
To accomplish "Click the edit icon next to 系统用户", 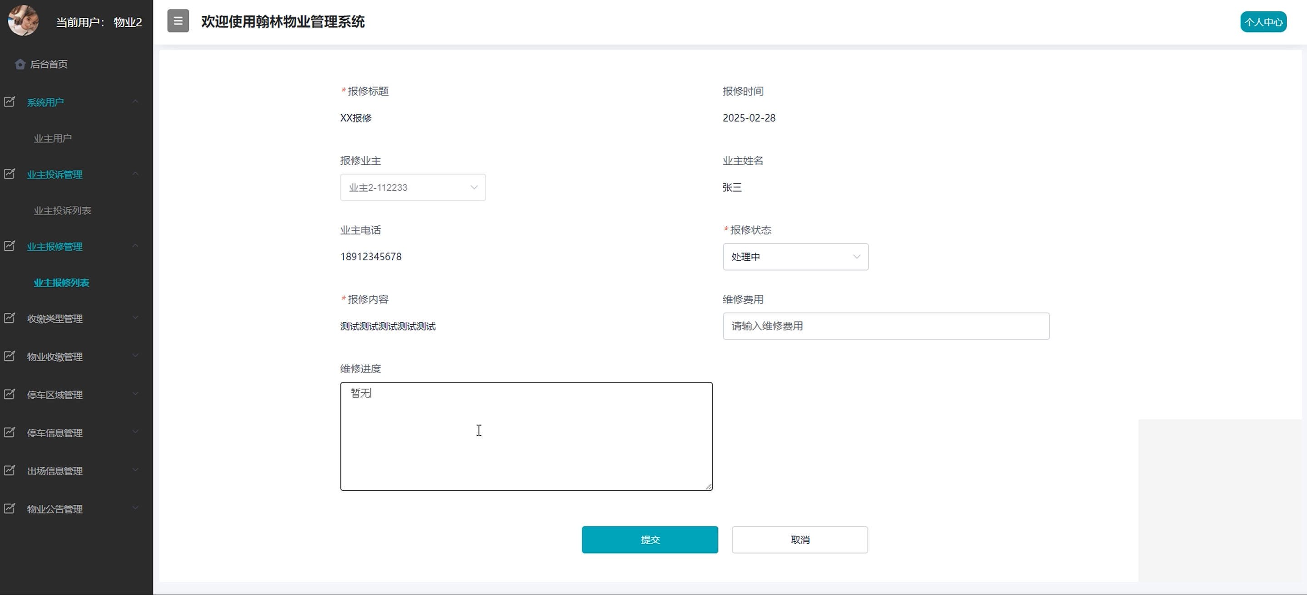I will tap(10, 102).
